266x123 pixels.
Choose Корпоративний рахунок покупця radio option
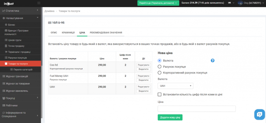pos(160,73)
